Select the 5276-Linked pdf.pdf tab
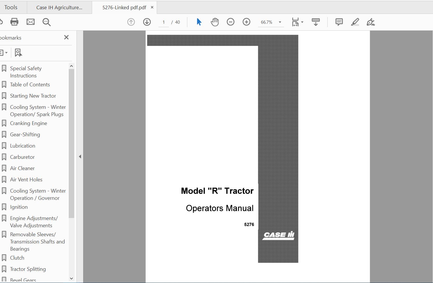The height and width of the screenshot is (283, 433). (x=124, y=8)
